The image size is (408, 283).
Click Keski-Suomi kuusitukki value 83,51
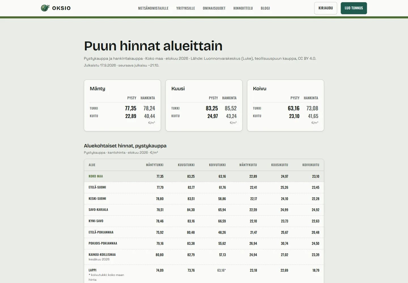pos(191,199)
